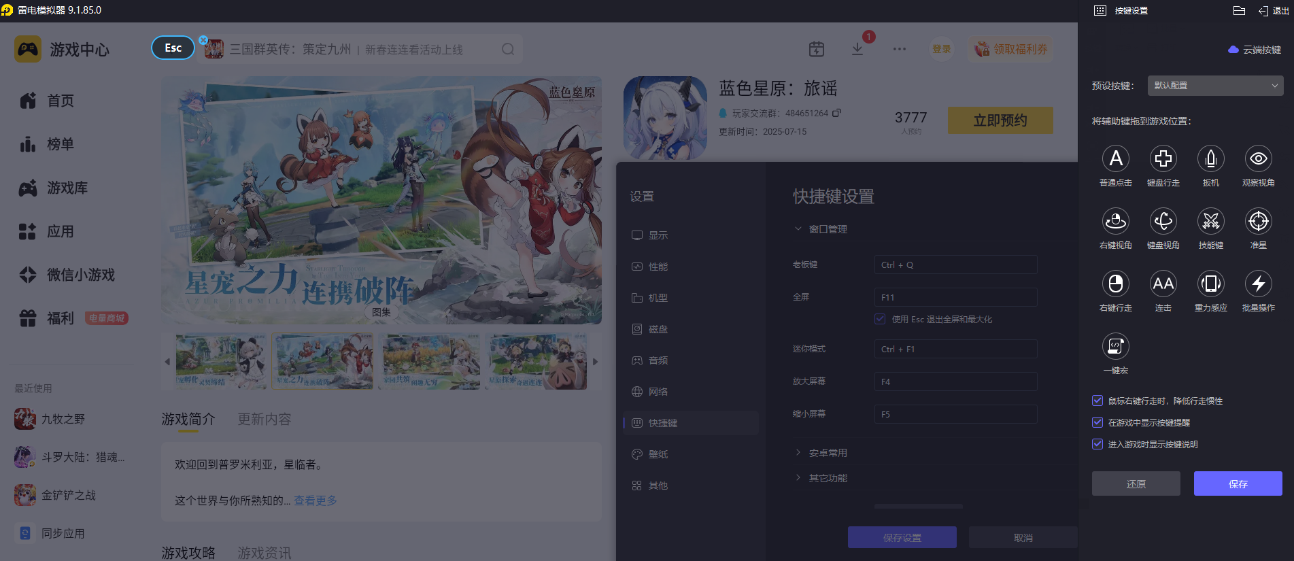Uncheck 鼠标右键行走时，降低行走惯性 option
Screen dimensions: 1294x561
[1097, 401]
